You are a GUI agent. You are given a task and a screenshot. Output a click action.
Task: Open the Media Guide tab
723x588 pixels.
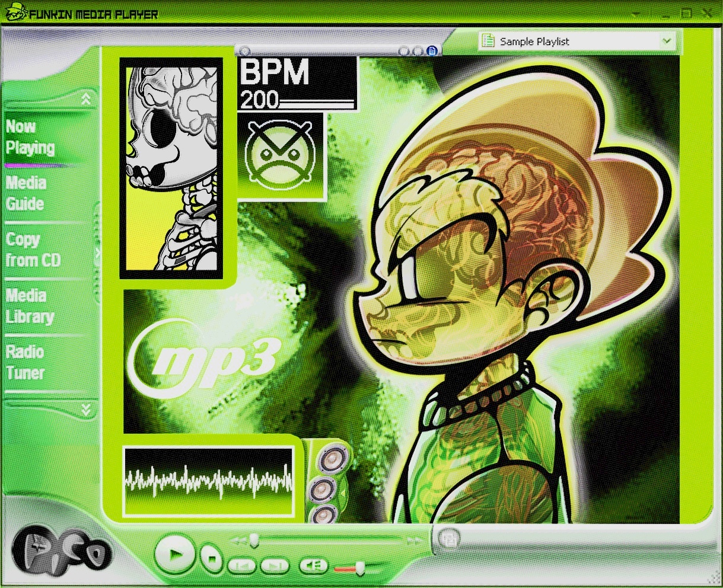[x=26, y=193]
